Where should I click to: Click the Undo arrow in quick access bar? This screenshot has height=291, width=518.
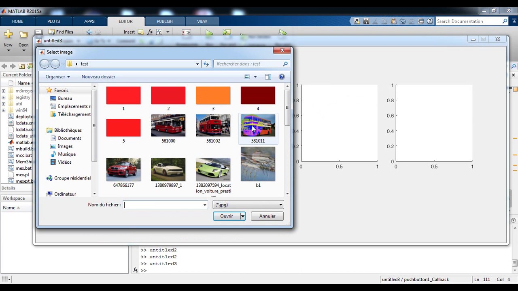[x=403, y=21]
